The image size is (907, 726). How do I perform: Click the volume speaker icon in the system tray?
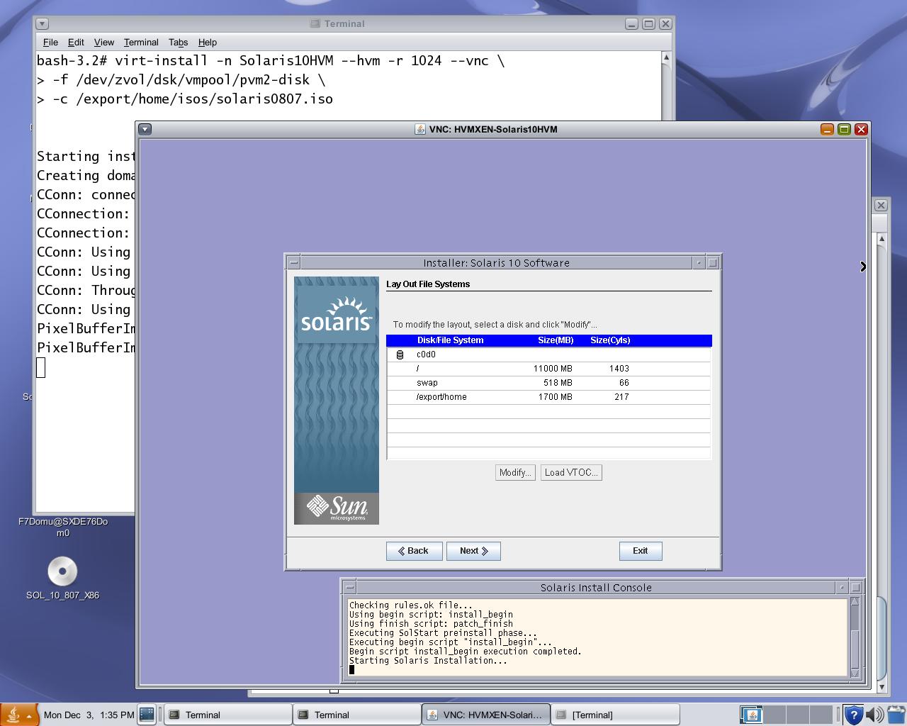pyautogui.click(x=874, y=715)
